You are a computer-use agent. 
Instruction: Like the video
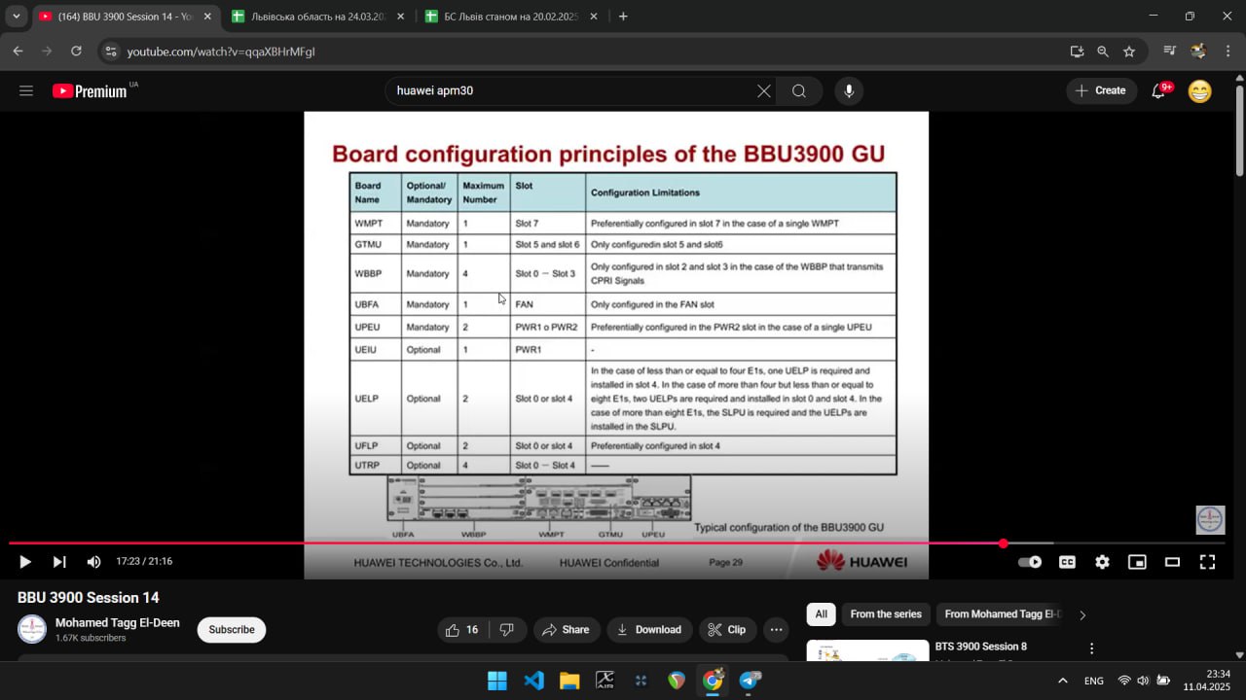pyautogui.click(x=462, y=630)
